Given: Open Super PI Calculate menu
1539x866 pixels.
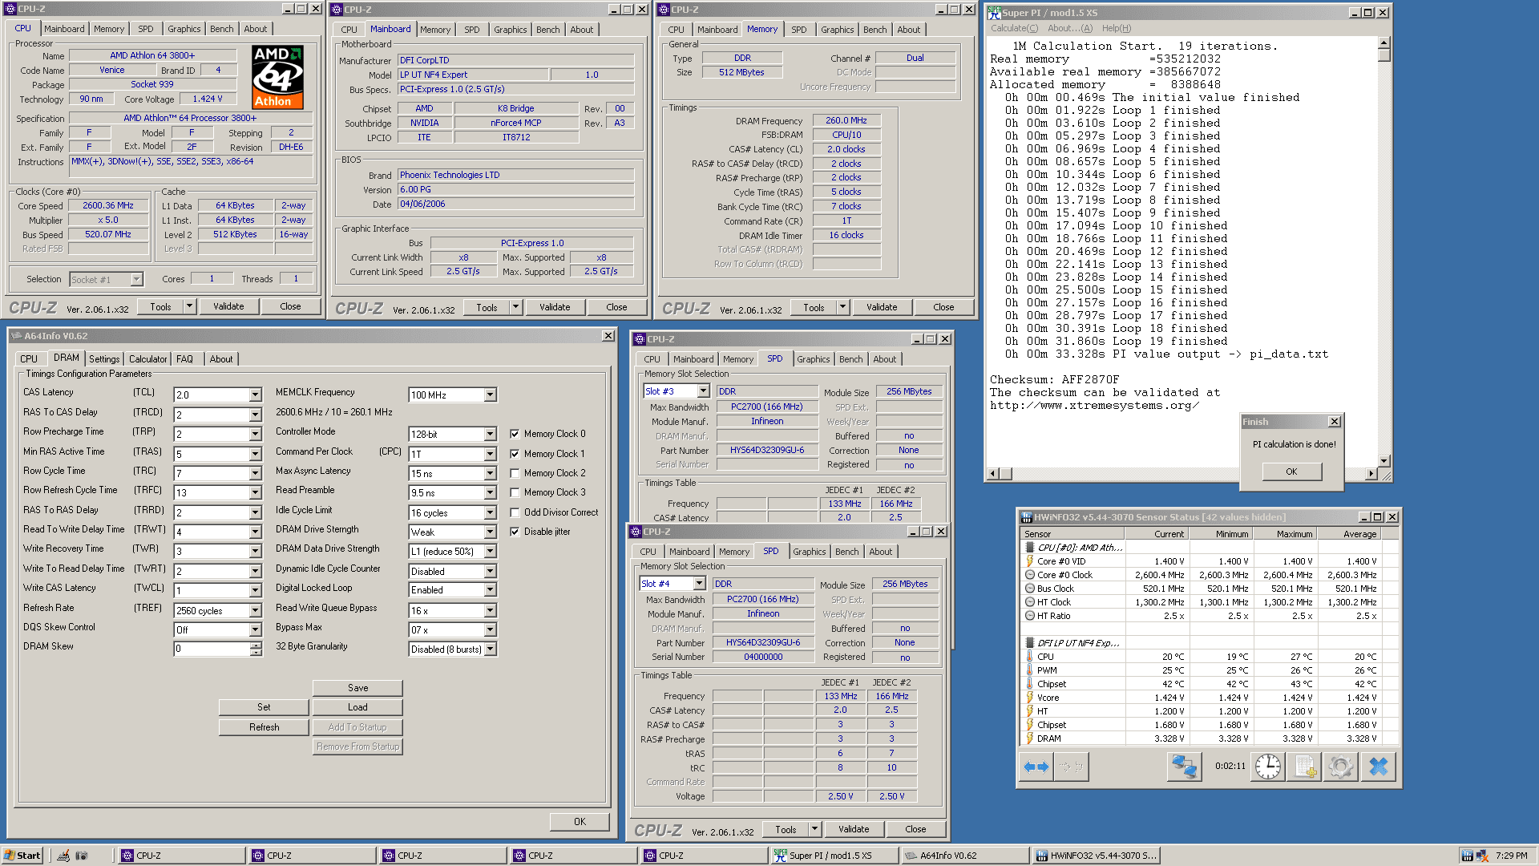Looking at the screenshot, I should 1014,28.
